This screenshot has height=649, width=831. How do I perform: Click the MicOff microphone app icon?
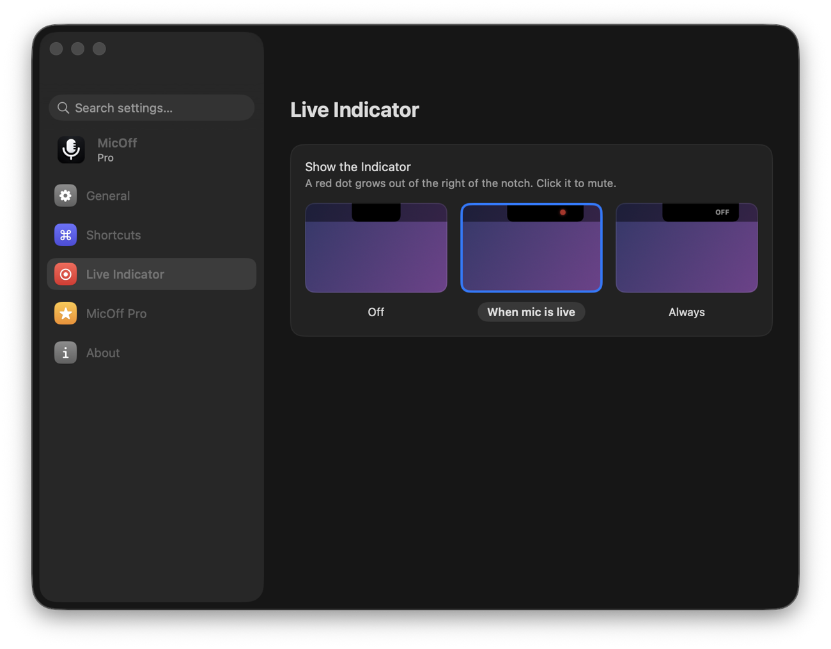tap(71, 149)
